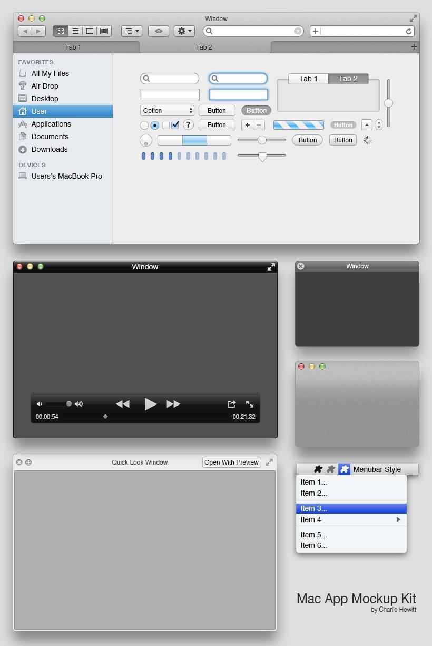Image resolution: width=432 pixels, height=646 pixels.
Task: Open the gear action dropdown menu
Action: [x=184, y=31]
